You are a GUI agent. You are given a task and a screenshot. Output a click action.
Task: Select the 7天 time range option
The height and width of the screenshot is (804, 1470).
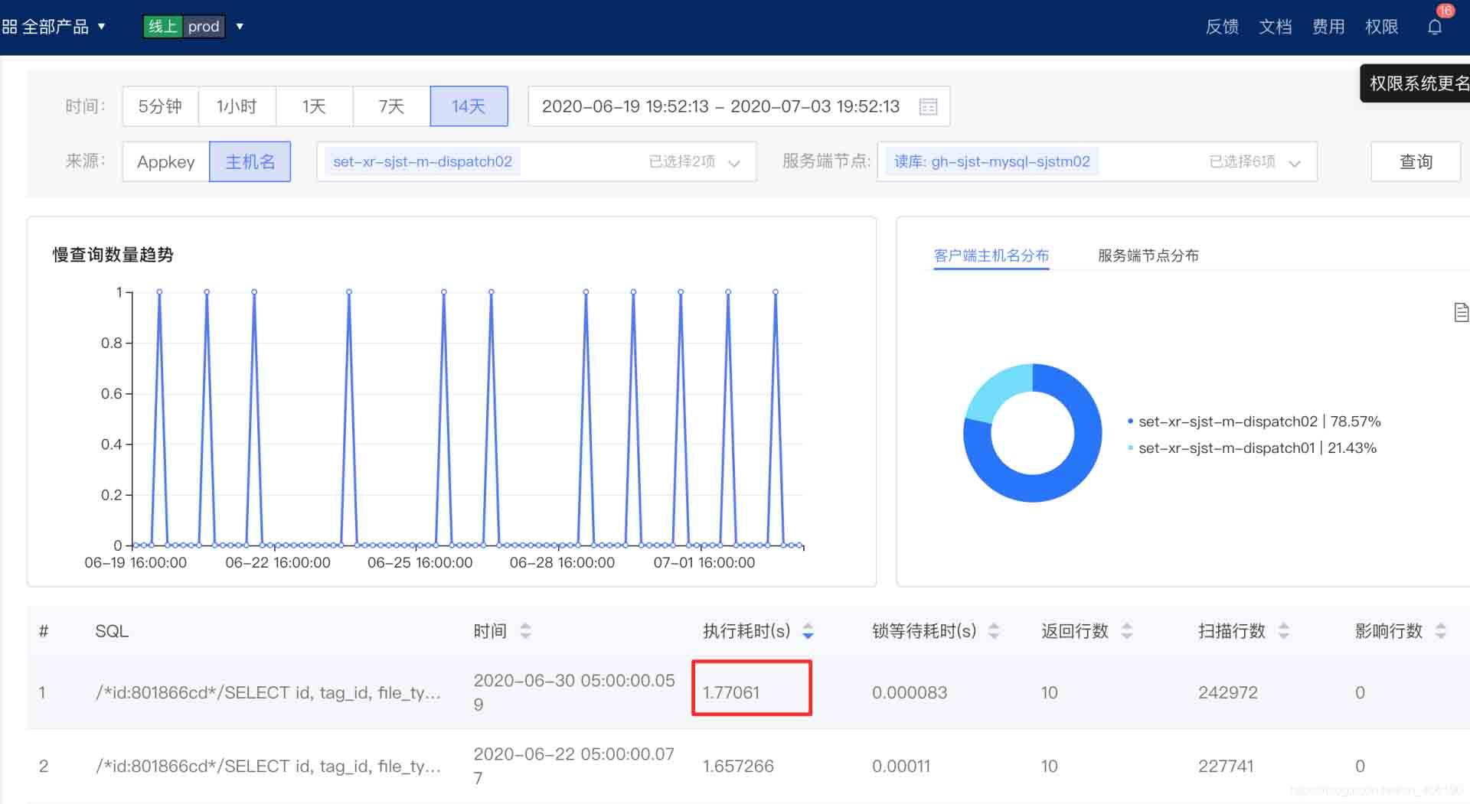(391, 106)
